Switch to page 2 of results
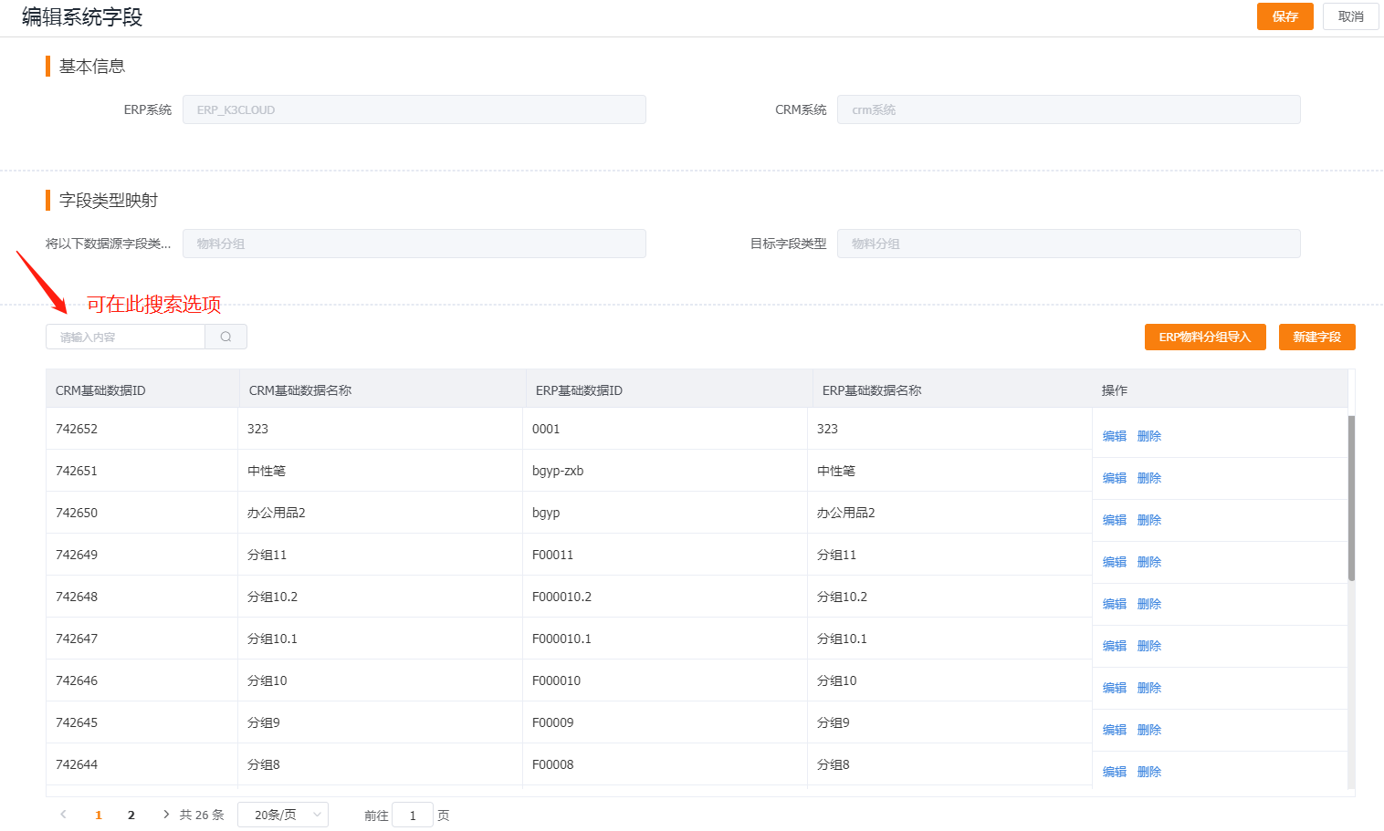This screenshot has height=831, width=1384. pos(131,815)
